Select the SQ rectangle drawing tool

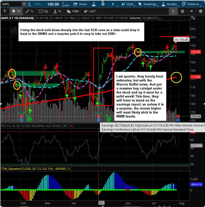43,11
